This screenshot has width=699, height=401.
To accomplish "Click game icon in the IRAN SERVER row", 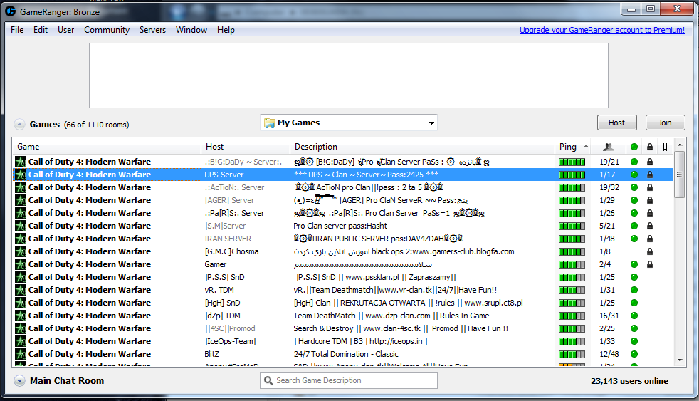I will (21, 239).
